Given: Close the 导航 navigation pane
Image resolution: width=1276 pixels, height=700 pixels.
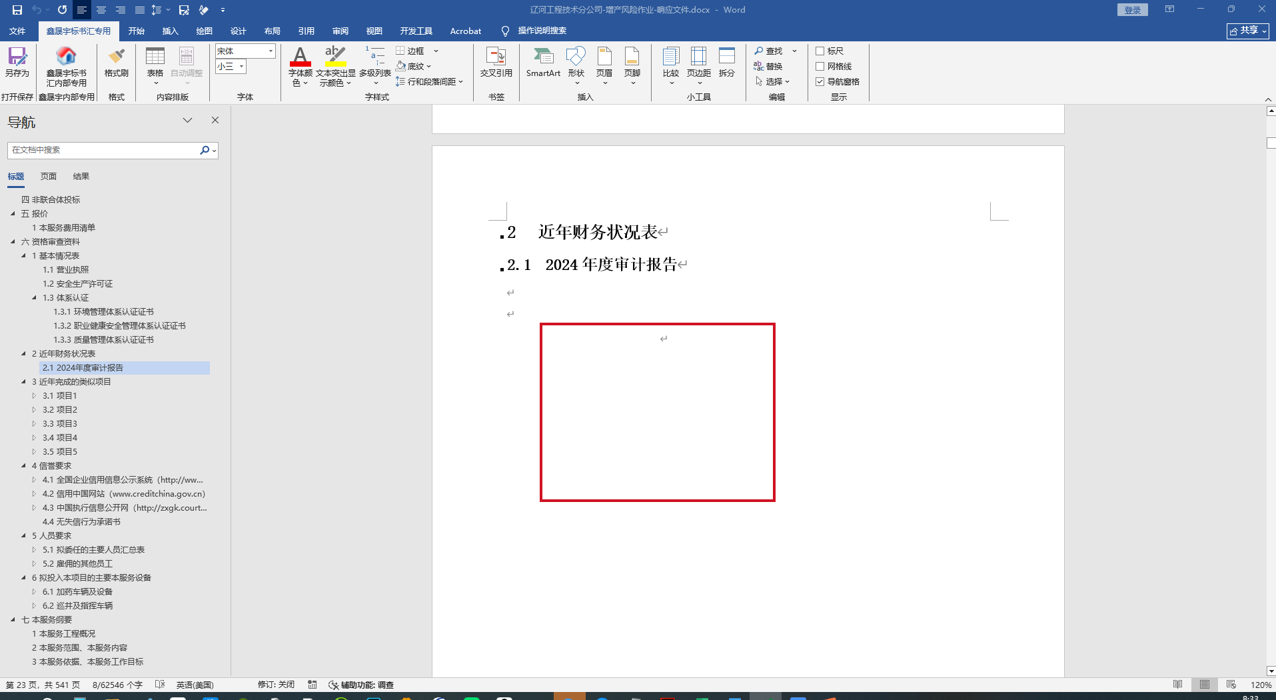Looking at the screenshot, I should [215, 121].
